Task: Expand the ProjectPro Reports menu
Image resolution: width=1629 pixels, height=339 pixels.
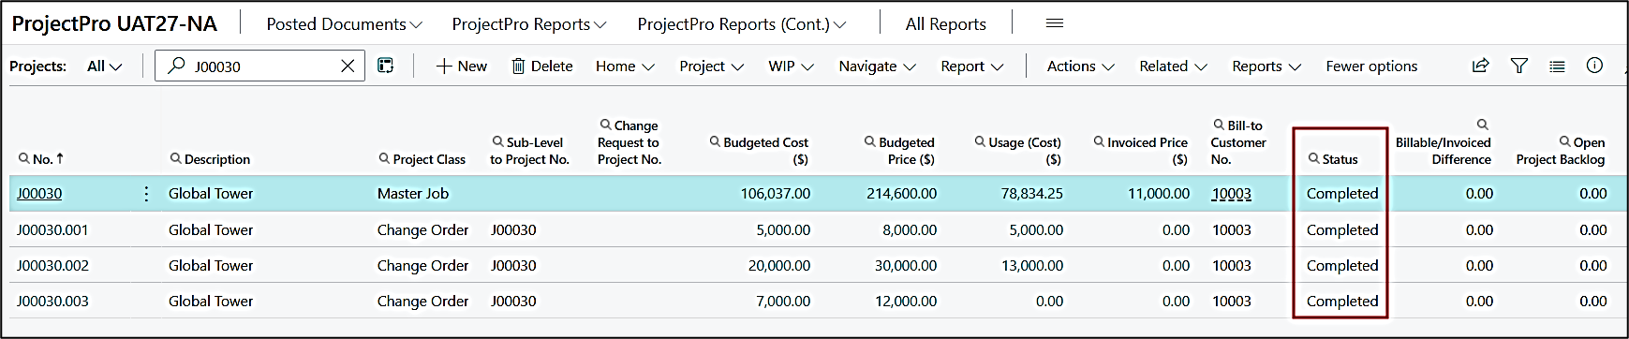Action: (x=529, y=24)
